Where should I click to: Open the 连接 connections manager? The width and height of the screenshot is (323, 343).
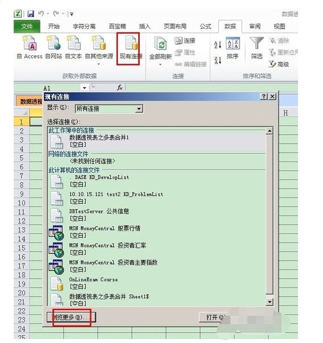(185, 40)
